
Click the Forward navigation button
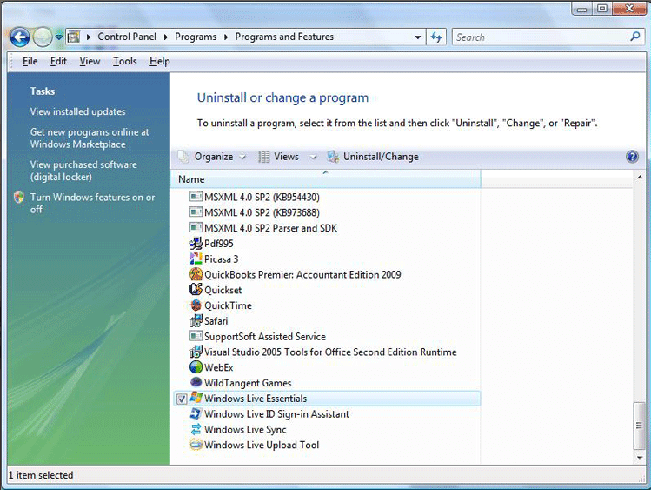pos(42,37)
